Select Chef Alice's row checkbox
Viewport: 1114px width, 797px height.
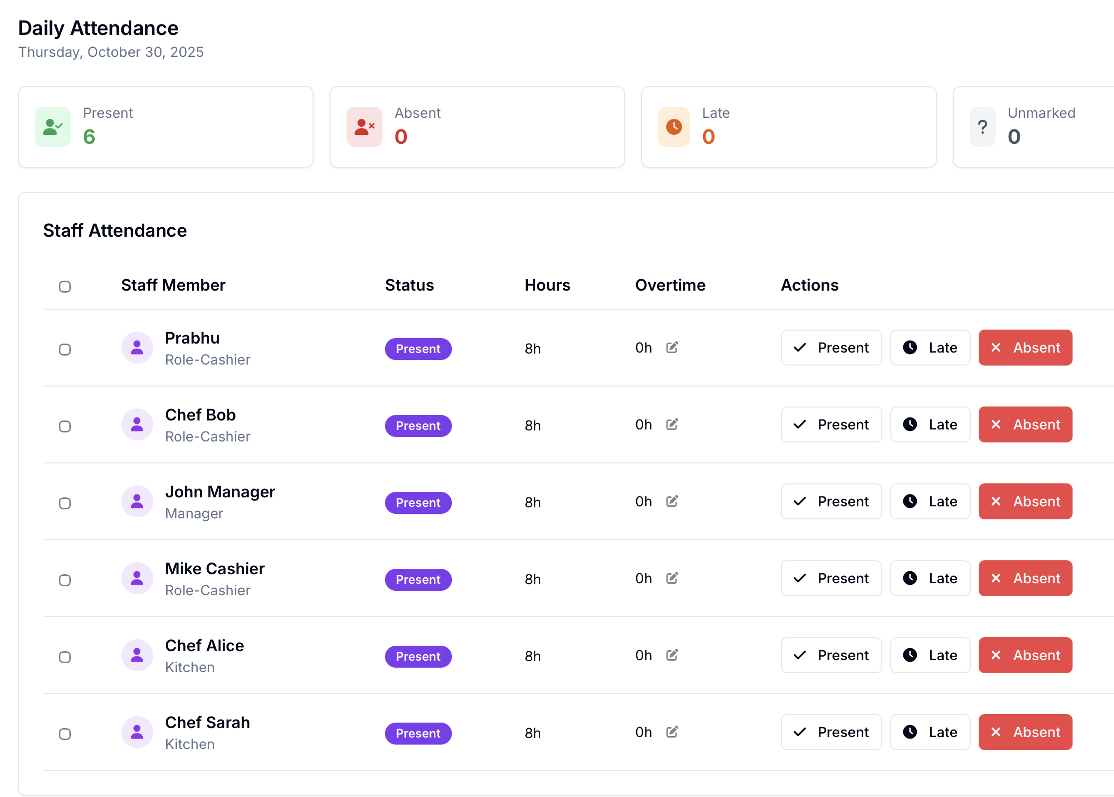(x=65, y=657)
